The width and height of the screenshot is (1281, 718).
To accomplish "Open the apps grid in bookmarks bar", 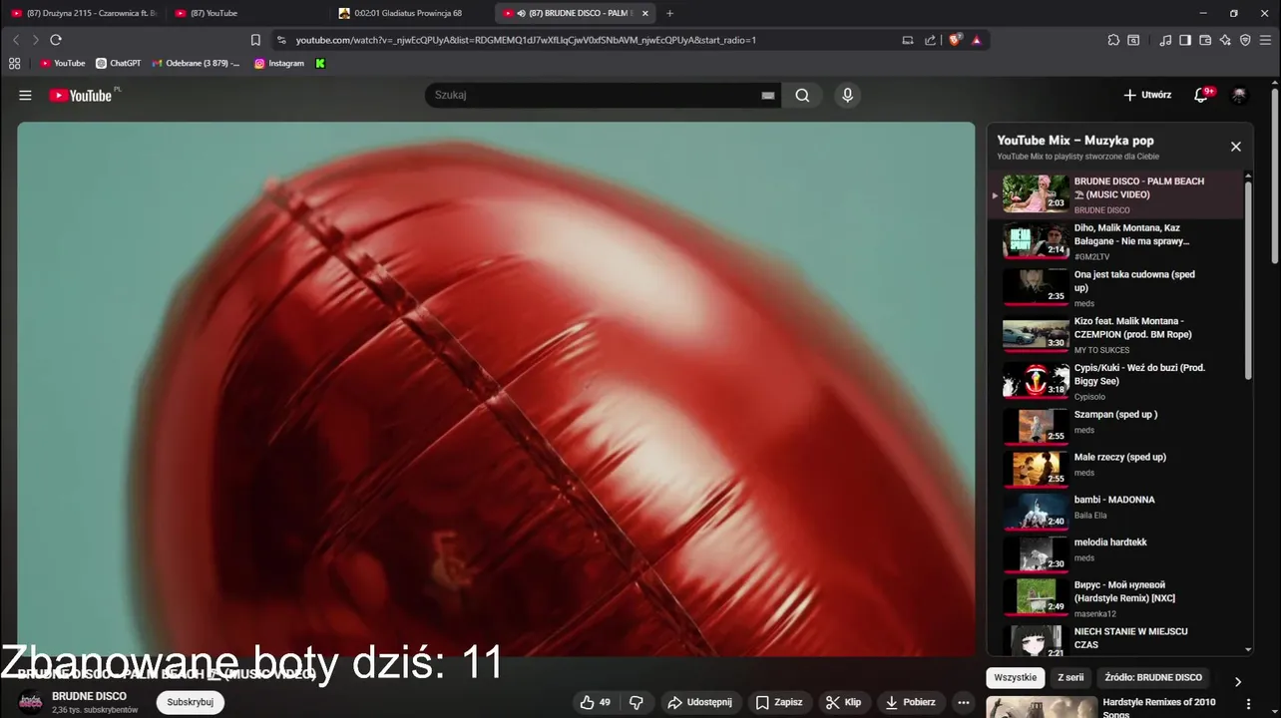I will [x=14, y=63].
